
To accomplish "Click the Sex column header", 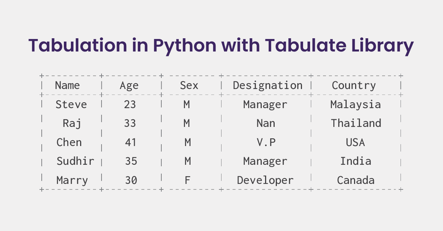I will click(x=189, y=85).
